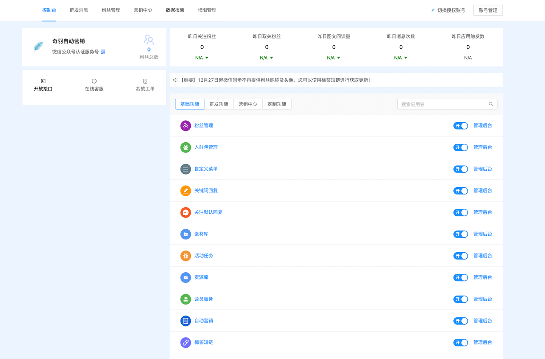Open the 群发消息 top navigation item
Viewport: 545px width, 359px height.
(x=79, y=10)
